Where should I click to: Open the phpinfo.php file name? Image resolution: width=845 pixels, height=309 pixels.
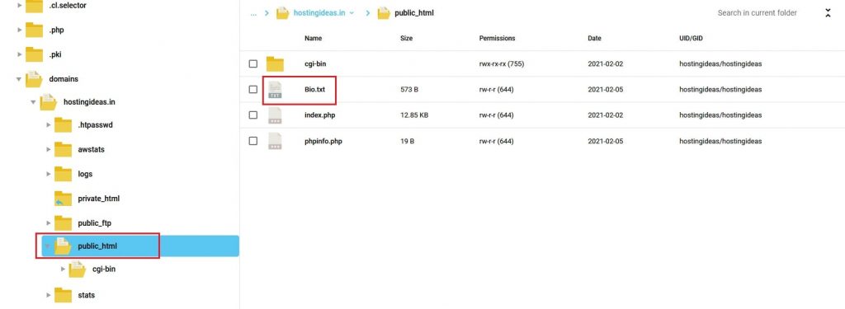click(323, 141)
